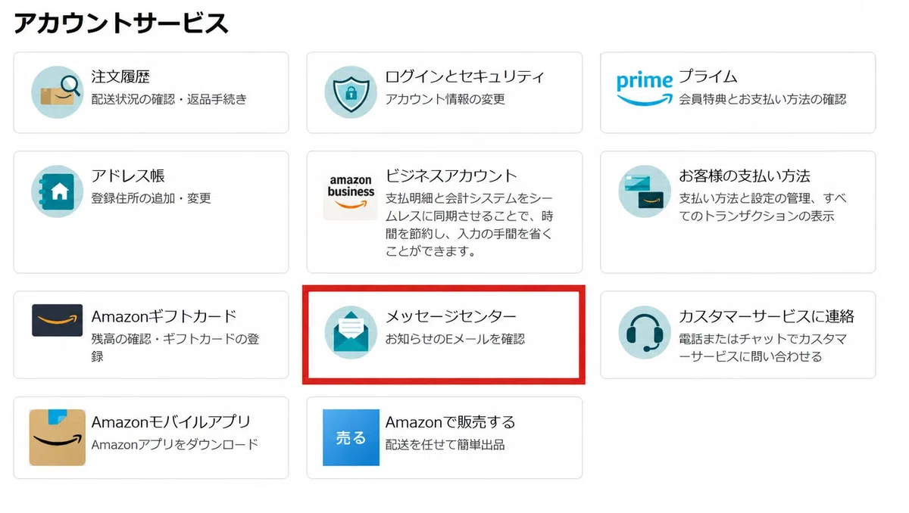
Task: Click the Amazon gift card icon
Action: (x=57, y=320)
